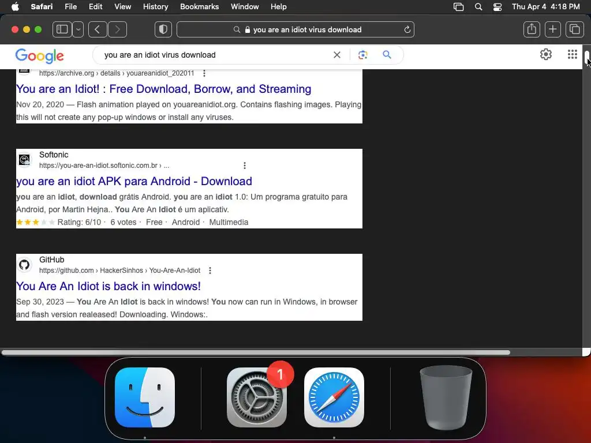
Task: Click the vertical scrollbar thumb
Action: point(587,57)
